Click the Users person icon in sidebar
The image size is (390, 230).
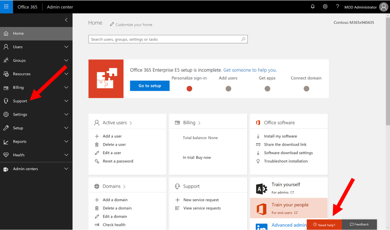6,47
